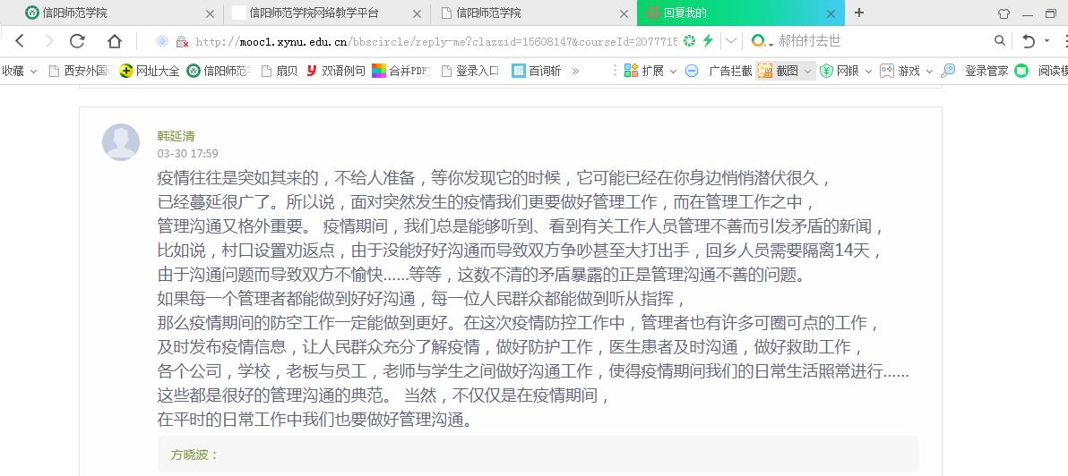Click the search magnifier icon
This screenshot has height=476, width=1068.
(x=1000, y=41)
